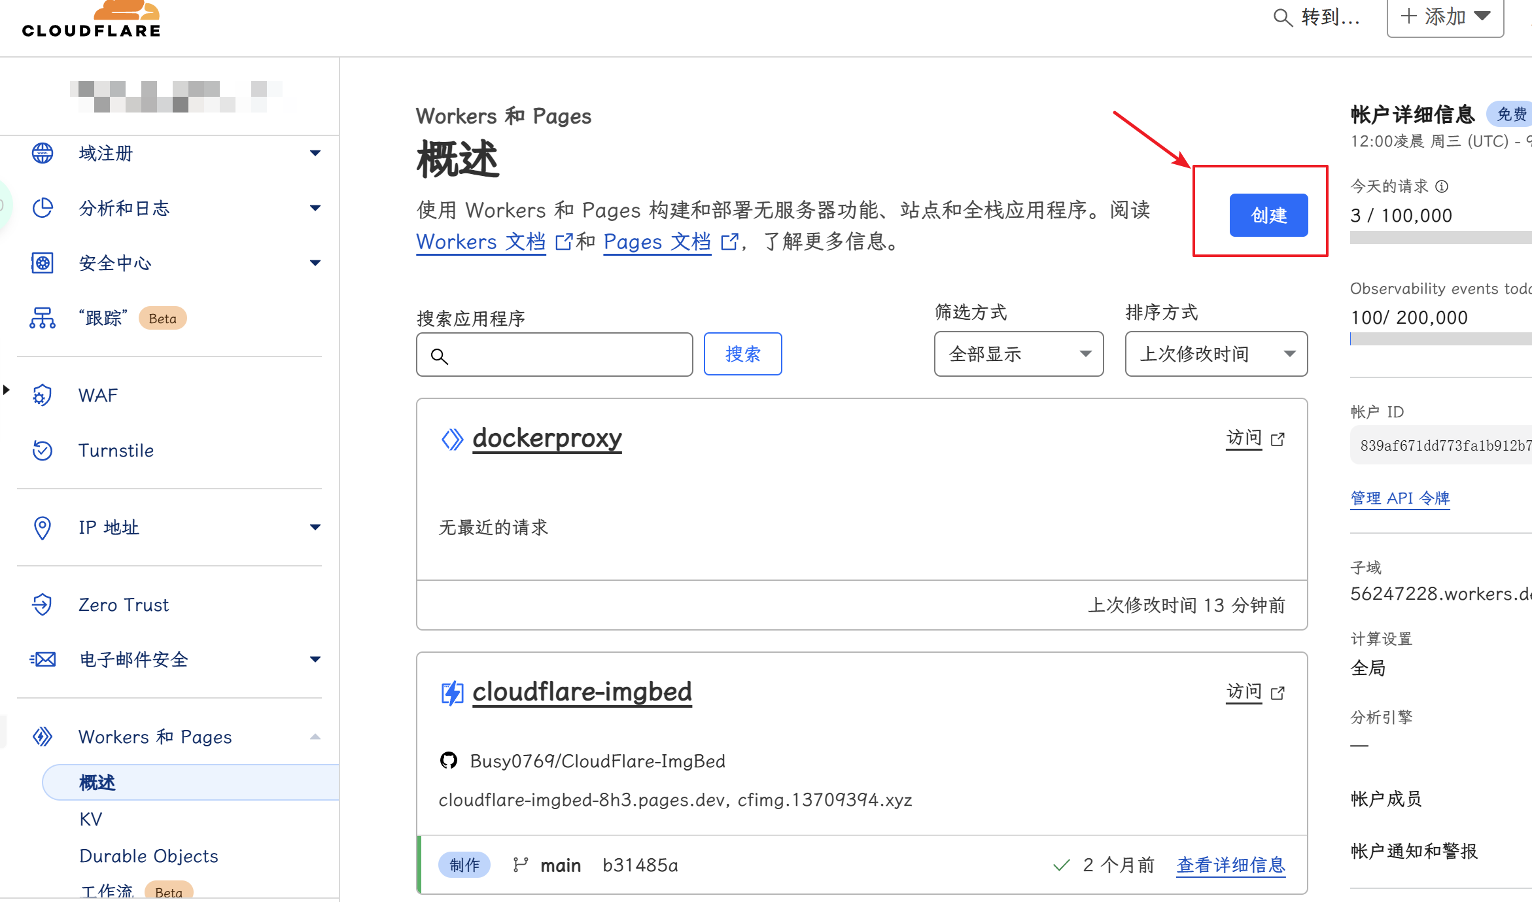Click the 跟踪 network diagram icon
Screen dimensions: 1532x902
(x=43, y=318)
